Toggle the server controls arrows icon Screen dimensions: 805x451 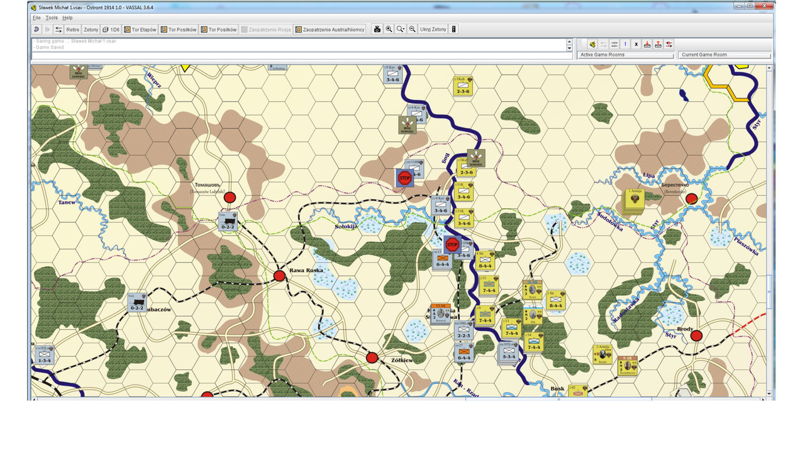pyautogui.click(x=58, y=30)
